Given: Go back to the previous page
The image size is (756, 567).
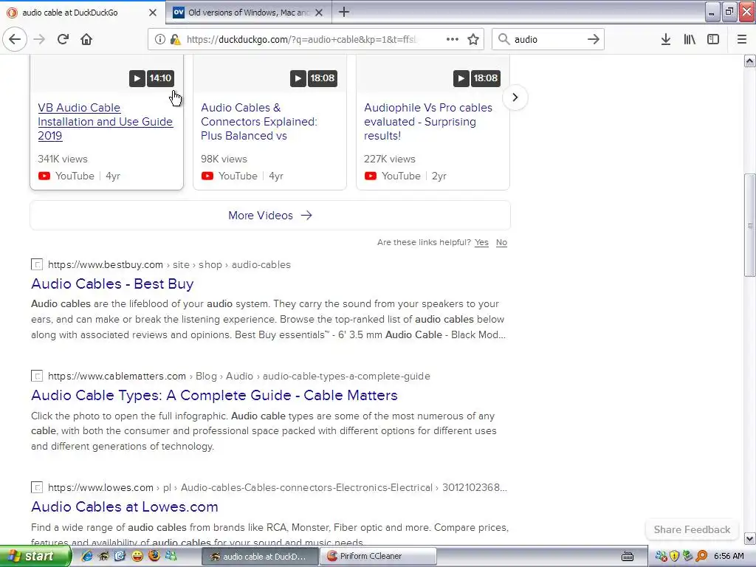Looking at the screenshot, I should [x=15, y=39].
